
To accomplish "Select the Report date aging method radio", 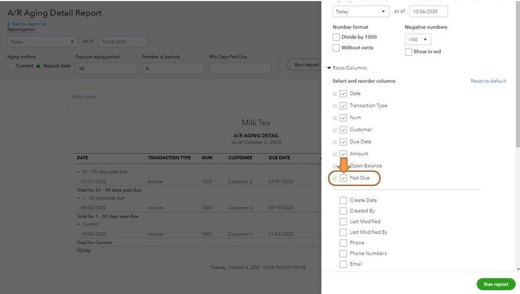I will pos(38,66).
